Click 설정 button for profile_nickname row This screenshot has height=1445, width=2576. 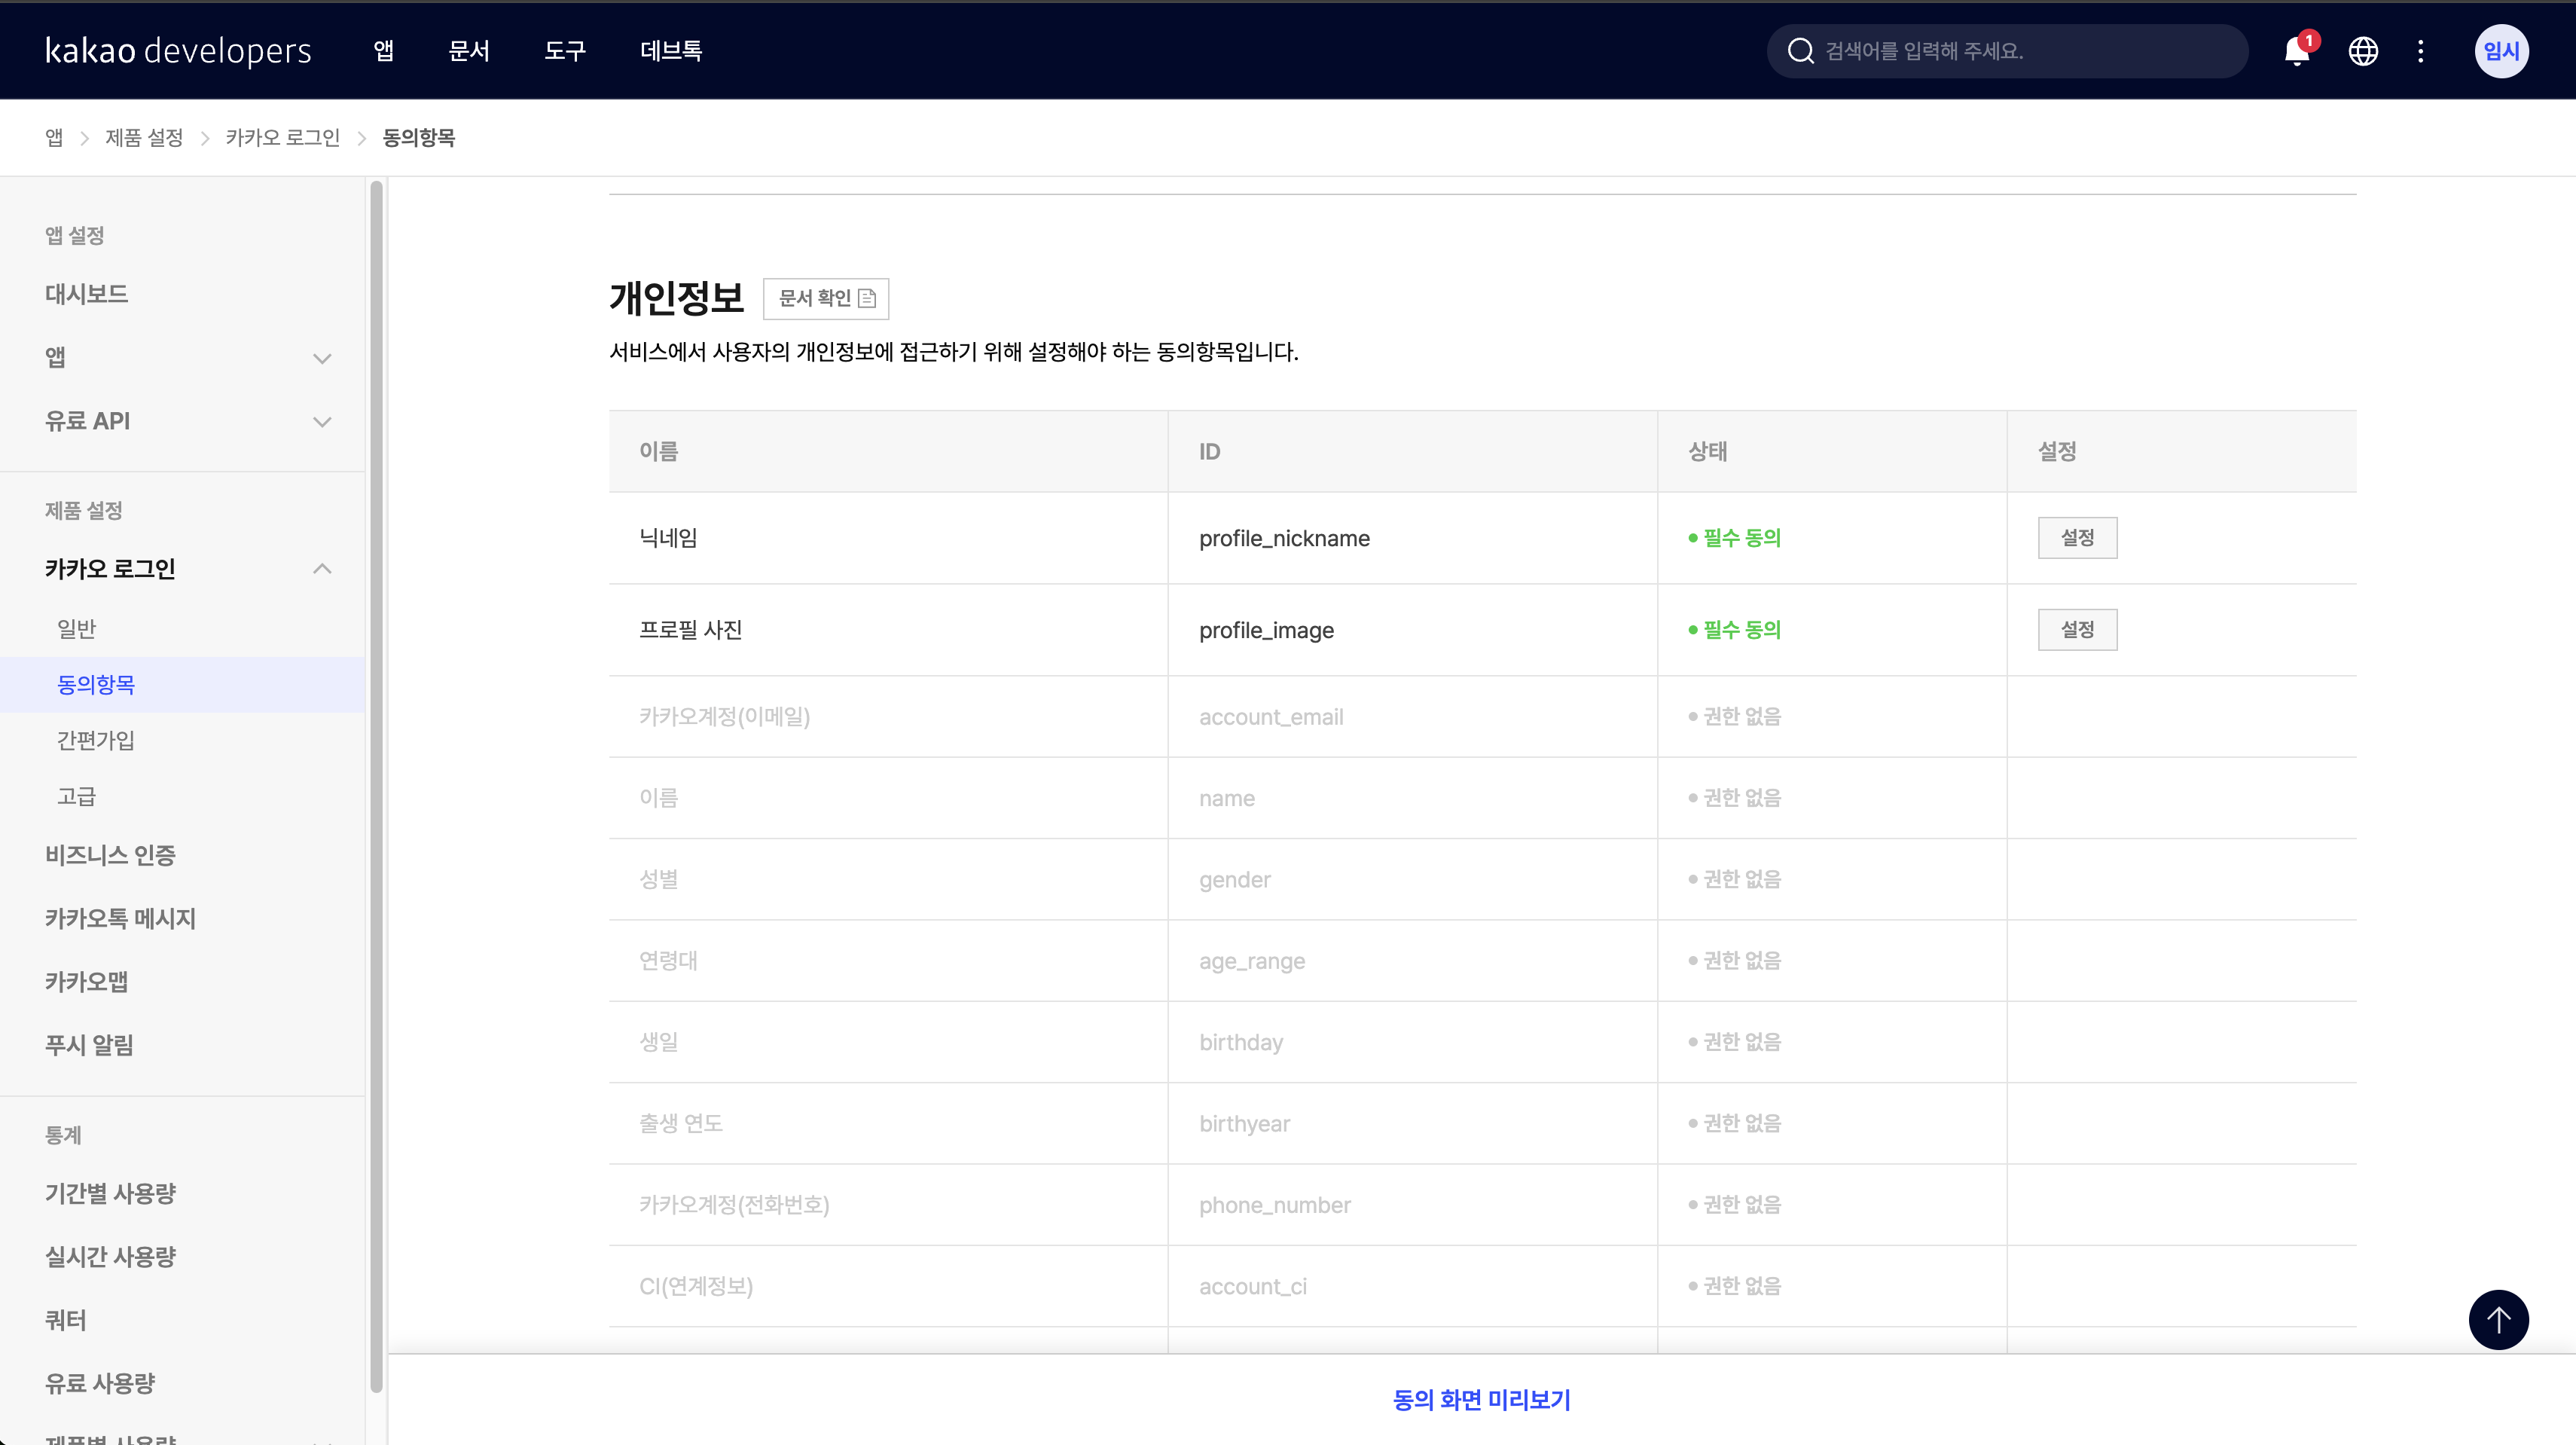click(2077, 538)
